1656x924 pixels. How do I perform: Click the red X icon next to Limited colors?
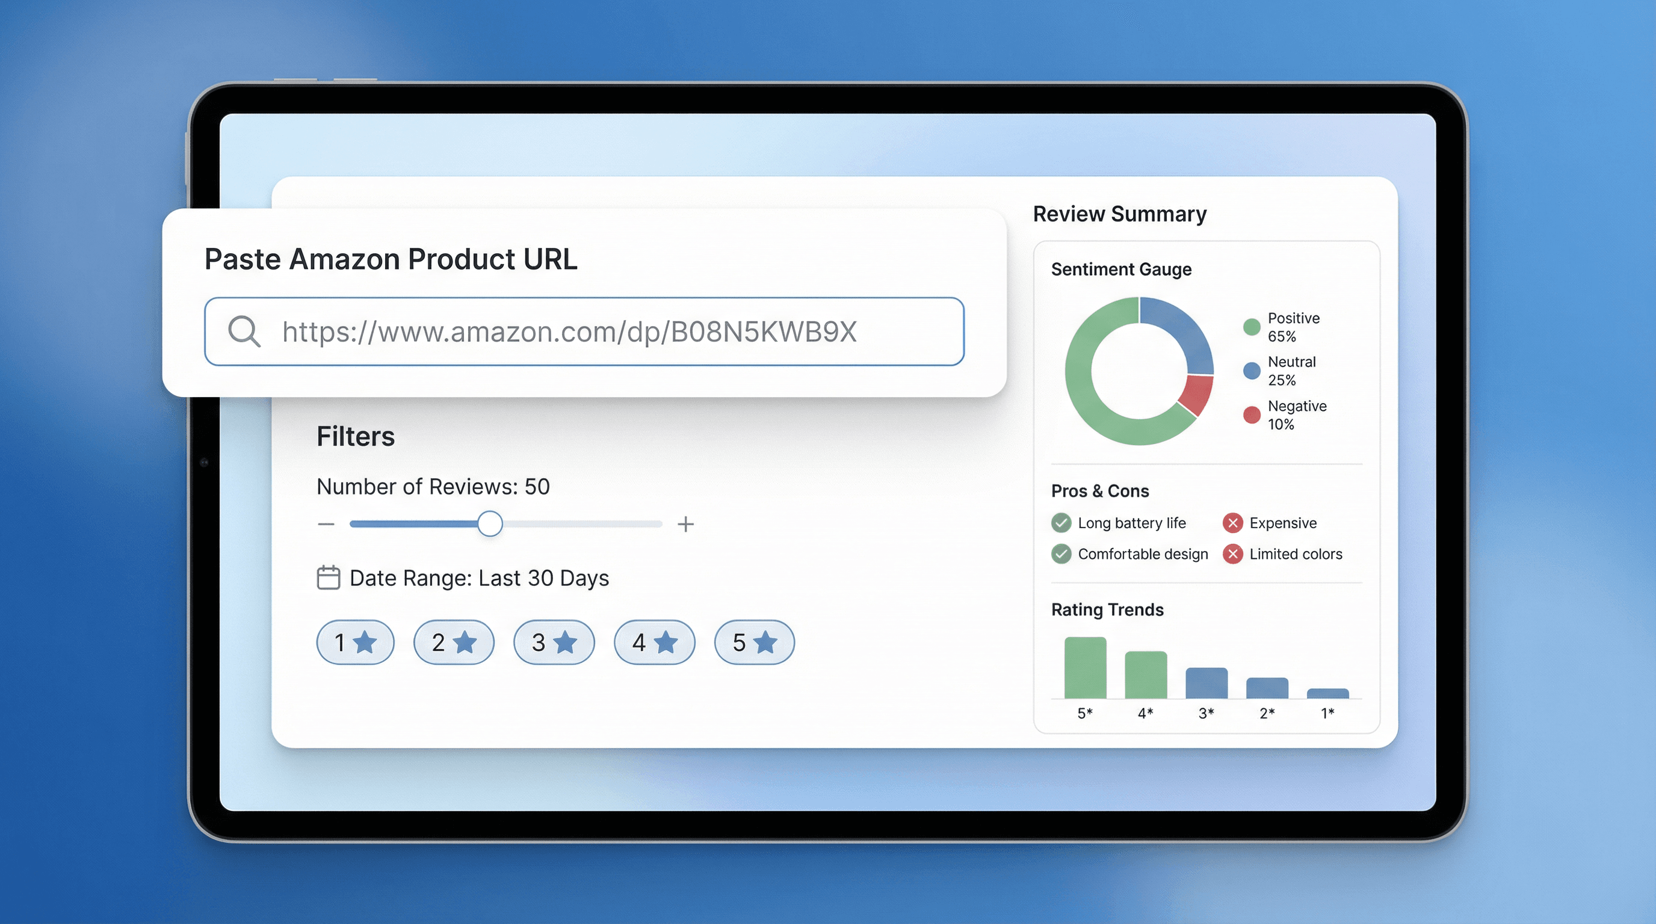pos(1233,554)
